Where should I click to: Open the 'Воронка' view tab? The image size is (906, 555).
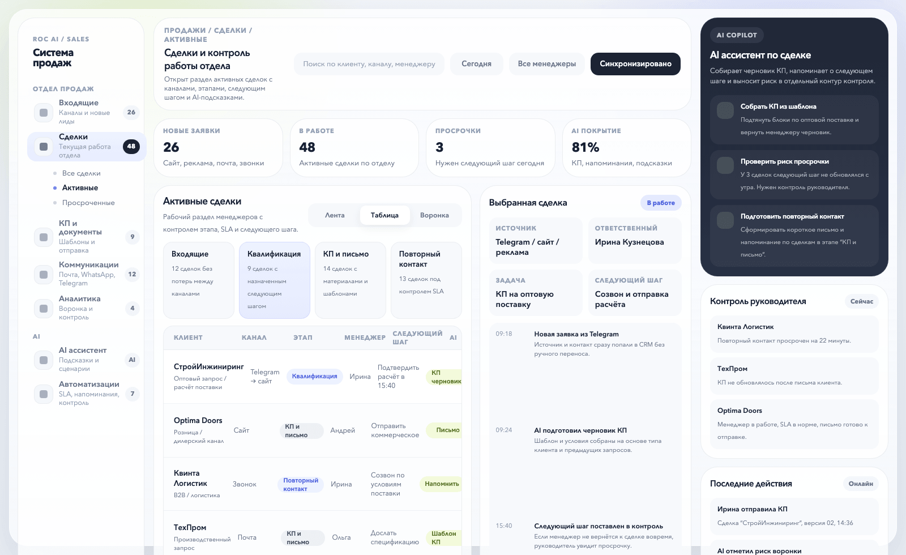(434, 215)
